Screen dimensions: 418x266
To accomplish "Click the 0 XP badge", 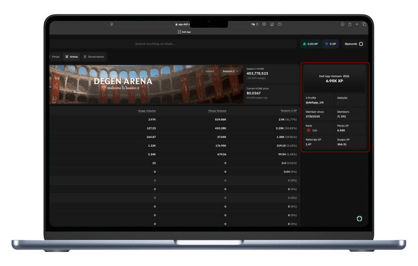I will pos(330,44).
